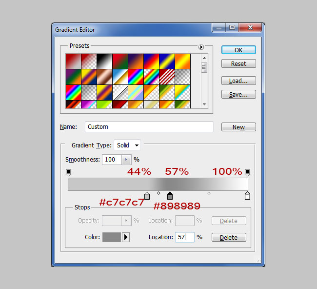The image size is (317, 289).
Task: Open the Presets flyout menu arrow
Action: pyautogui.click(x=201, y=47)
